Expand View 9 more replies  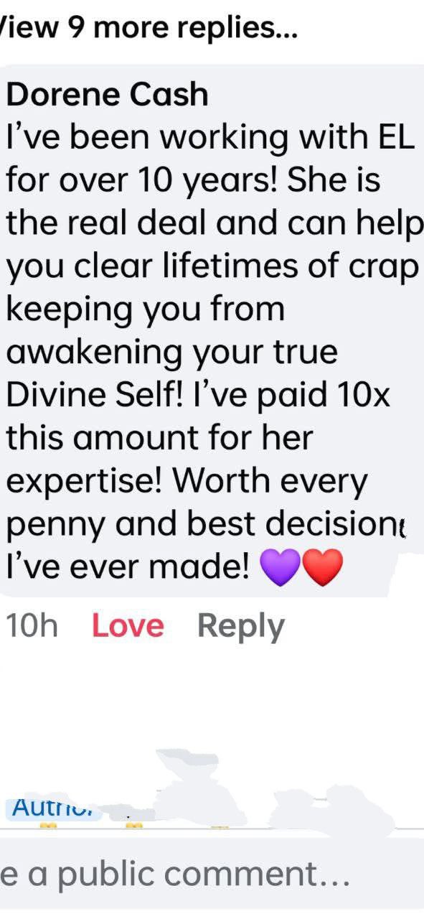click(x=149, y=28)
